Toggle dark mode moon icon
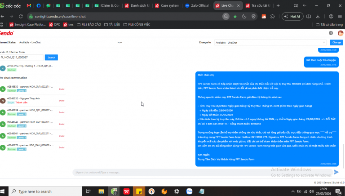The image size is (345, 196). pos(244,17)
